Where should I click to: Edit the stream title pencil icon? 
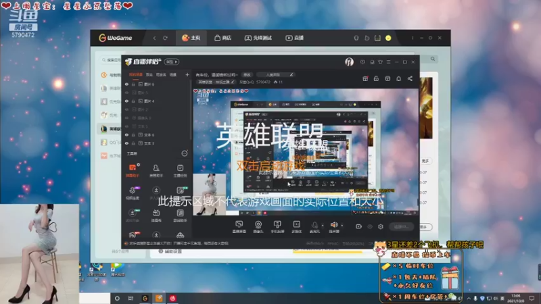click(x=291, y=74)
